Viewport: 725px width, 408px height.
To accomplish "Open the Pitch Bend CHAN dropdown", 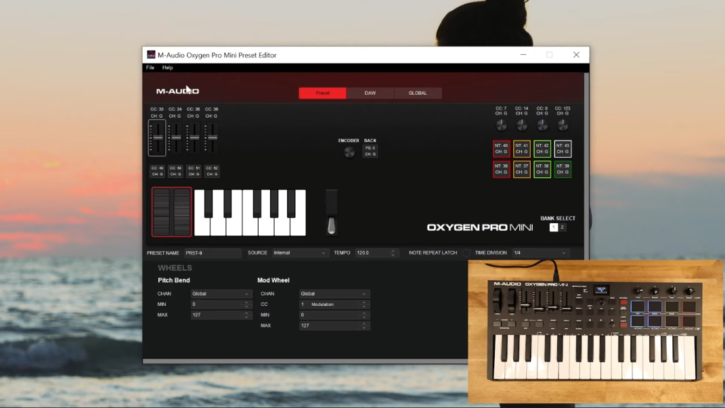I will click(221, 294).
